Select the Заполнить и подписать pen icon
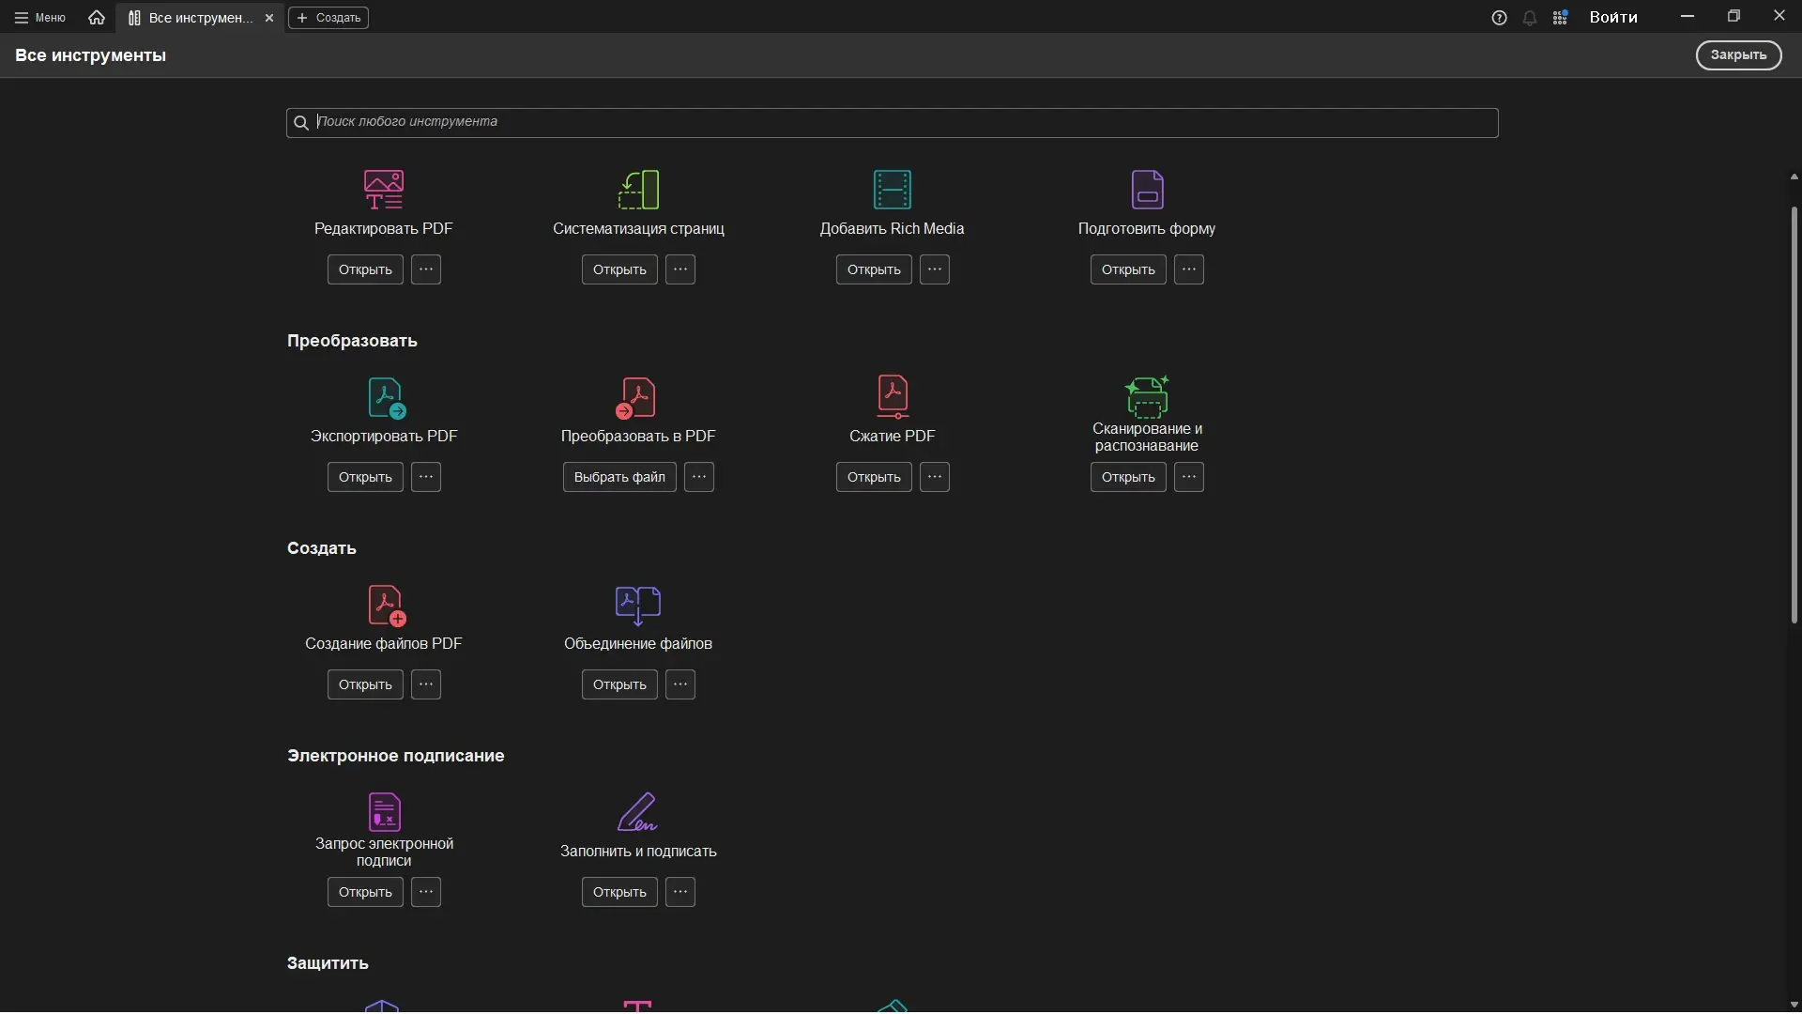Screen dimensions: 1802x1014 pos(637,812)
